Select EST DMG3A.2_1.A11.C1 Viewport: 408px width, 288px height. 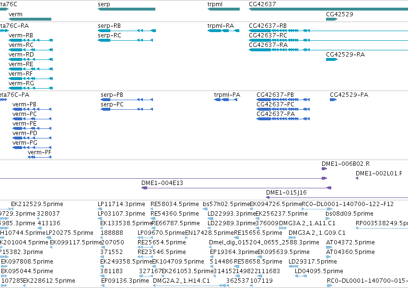point(307,223)
